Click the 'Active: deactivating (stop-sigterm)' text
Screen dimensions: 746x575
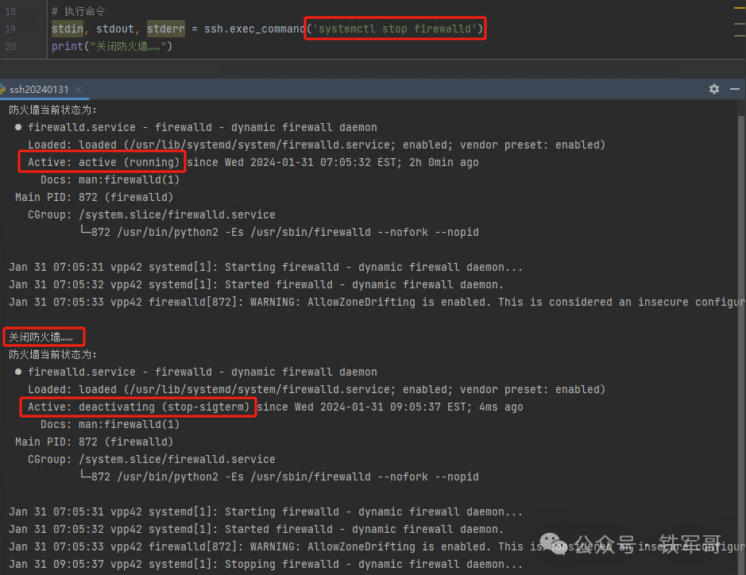(x=138, y=407)
